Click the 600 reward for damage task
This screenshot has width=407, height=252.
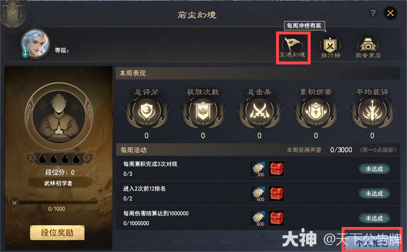pos(258,218)
